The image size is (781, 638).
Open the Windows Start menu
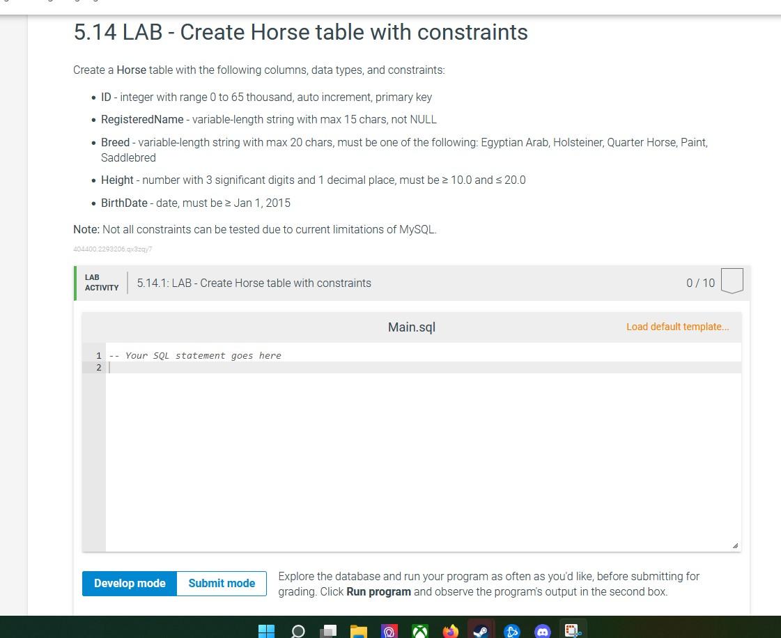pos(266,631)
